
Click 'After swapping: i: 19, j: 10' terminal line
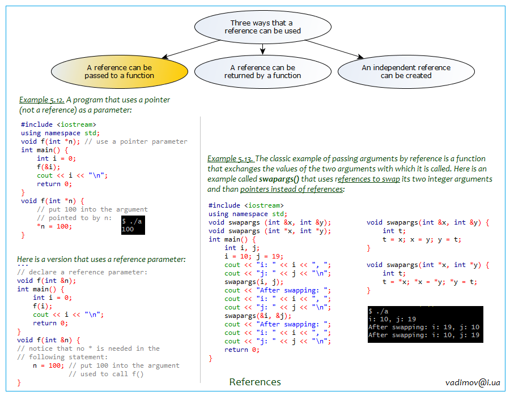(x=424, y=327)
